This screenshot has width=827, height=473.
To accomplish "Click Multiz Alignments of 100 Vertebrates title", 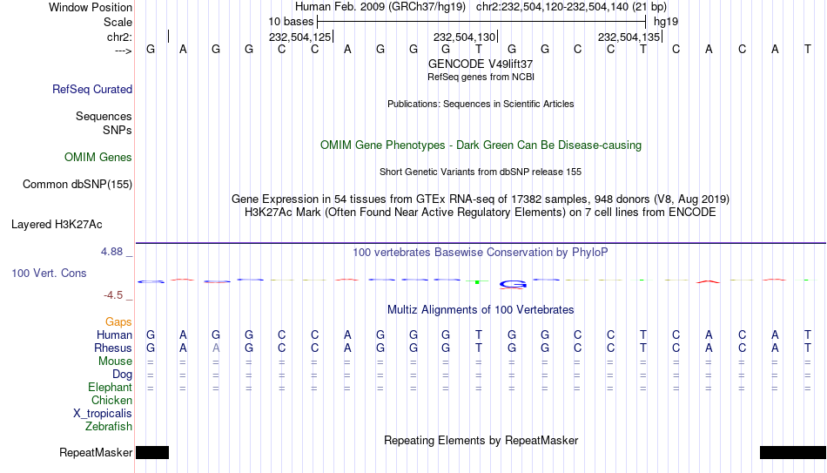I will [x=481, y=310].
